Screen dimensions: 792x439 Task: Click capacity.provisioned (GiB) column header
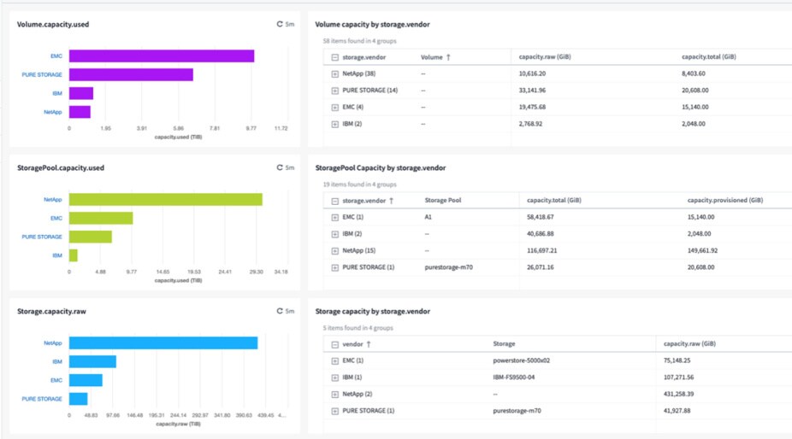coord(724,201)
